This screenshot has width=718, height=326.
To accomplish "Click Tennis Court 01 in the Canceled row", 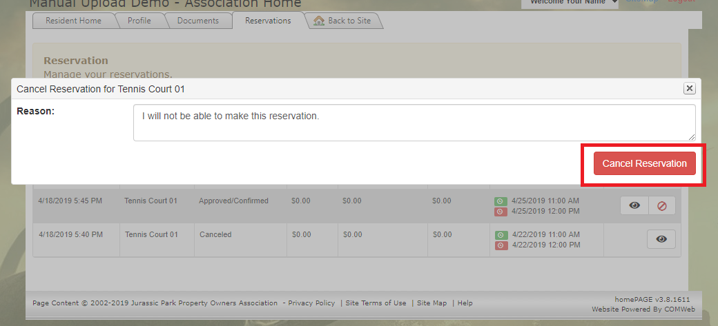I will coord(151,234).
